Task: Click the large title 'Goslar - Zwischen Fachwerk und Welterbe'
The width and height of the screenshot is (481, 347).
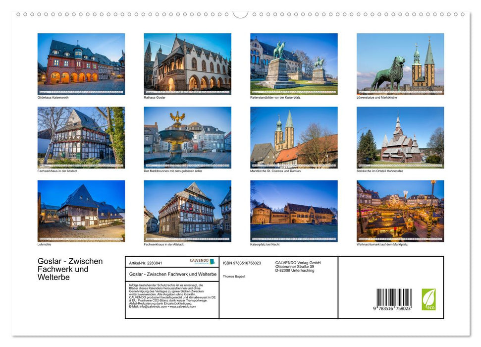Action: click(x=70, y=269)
